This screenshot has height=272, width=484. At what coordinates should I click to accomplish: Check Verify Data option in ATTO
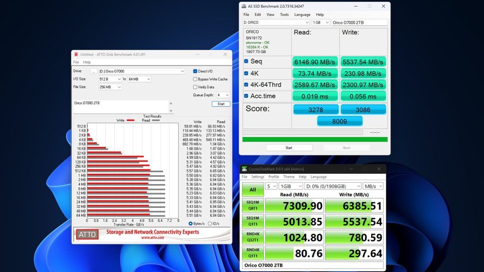pyautogui.click(x=195, y=87)
